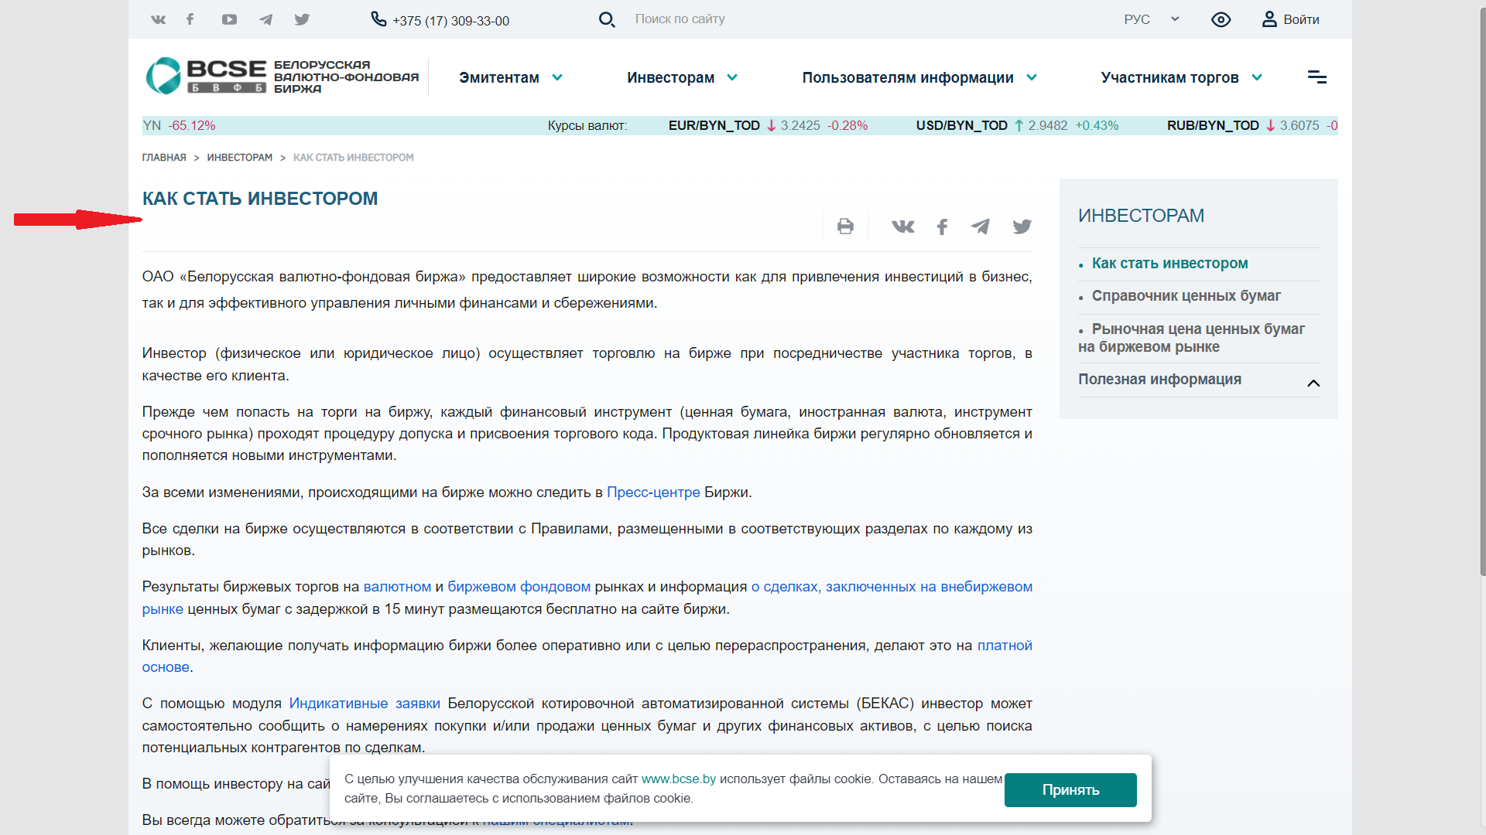Open the YouTube channel icon
1486x835 pixels.
point(229,19)
